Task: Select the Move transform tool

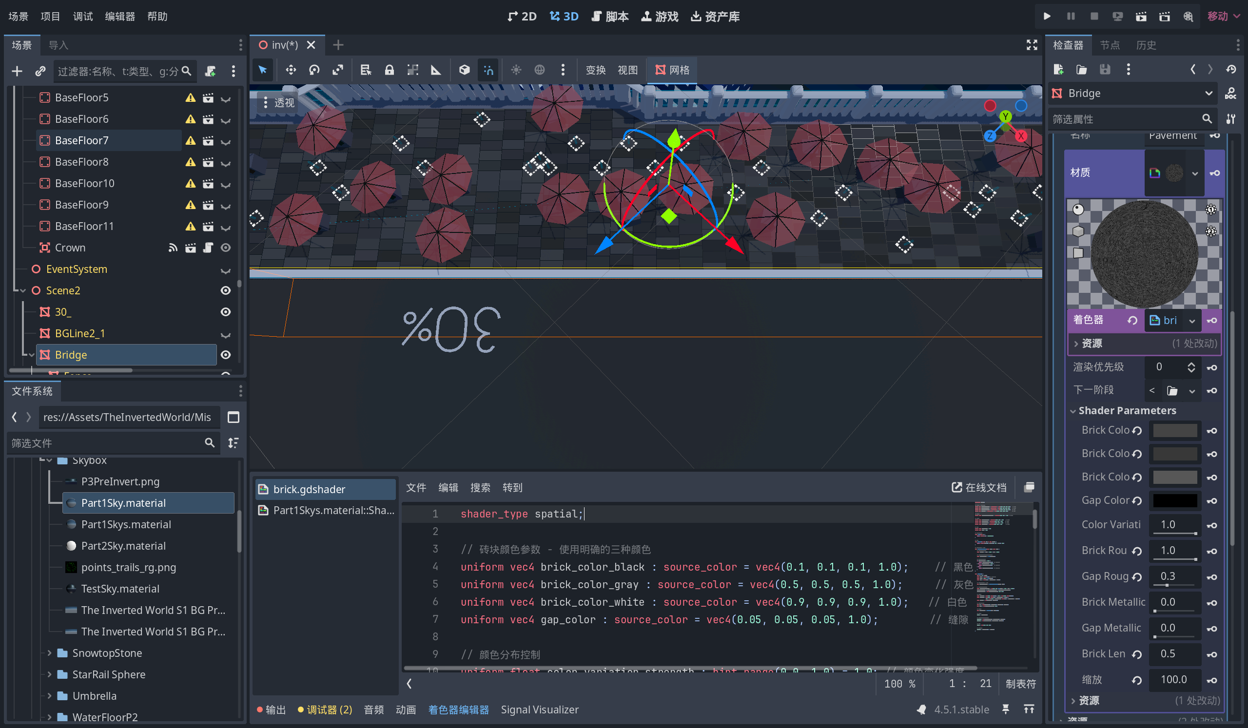Action: [x=291, y=70]
